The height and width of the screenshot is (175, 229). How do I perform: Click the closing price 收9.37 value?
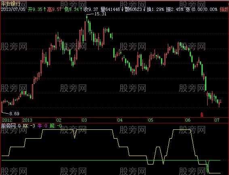point(91,10)
